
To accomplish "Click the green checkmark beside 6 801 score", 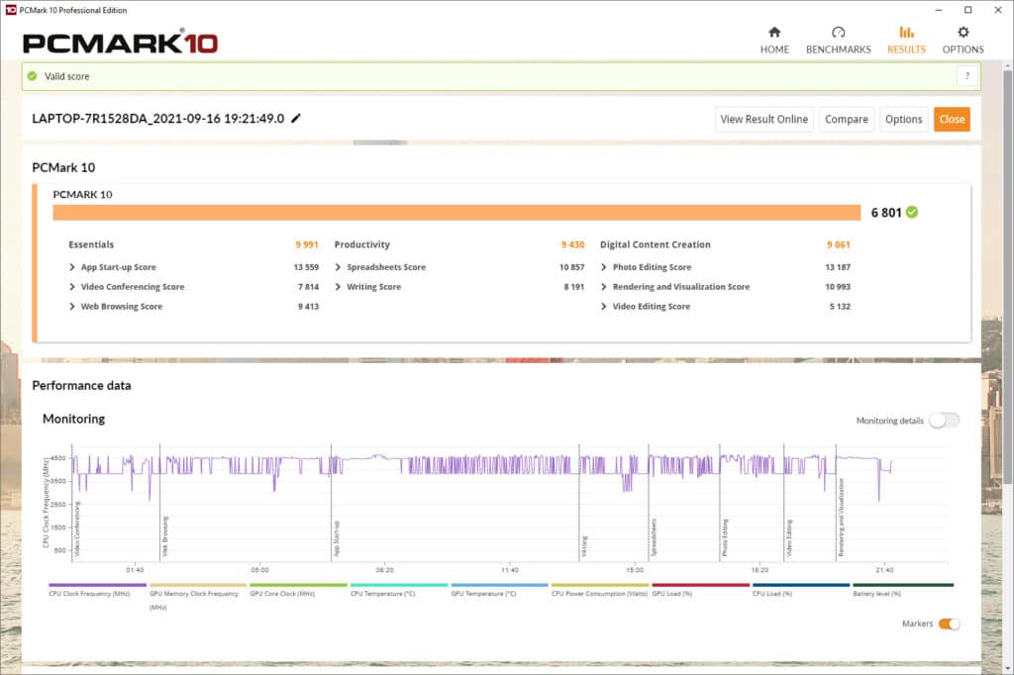I will [911, 212].
